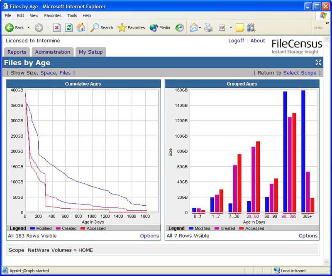Viewport: 332px width, 276px height.
Task: Click the gray Forward arrow button
Action: pyautogui.click(x=39, y=27)
